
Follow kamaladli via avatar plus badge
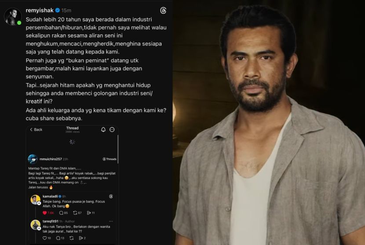point(39,203)
